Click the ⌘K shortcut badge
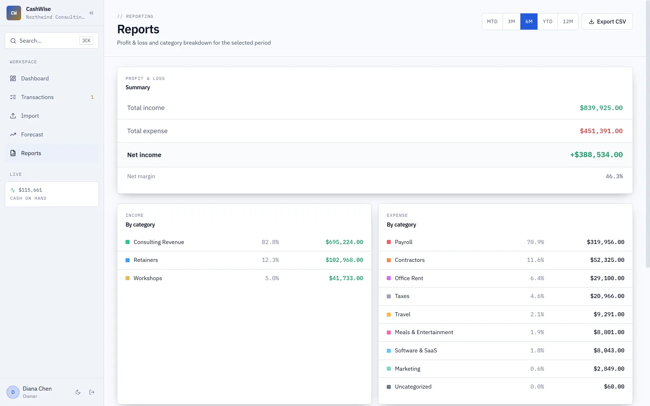The height and width of the screenshot is (406, 650). [86, 41]
